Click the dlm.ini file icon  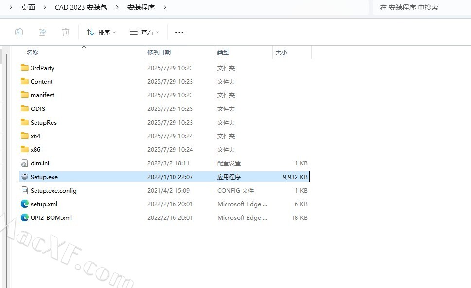coord(24,163)
